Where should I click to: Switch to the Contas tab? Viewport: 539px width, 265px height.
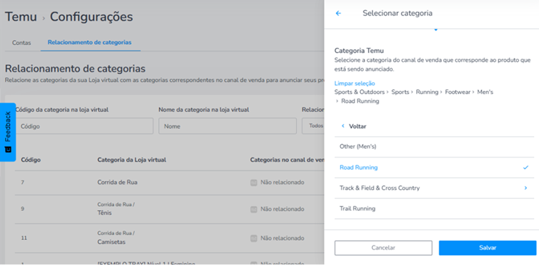pos(22,43)
